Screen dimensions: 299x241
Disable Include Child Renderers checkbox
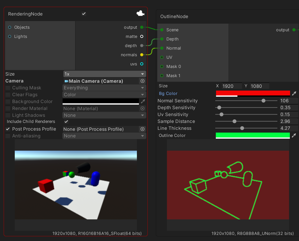click(66, 122)
